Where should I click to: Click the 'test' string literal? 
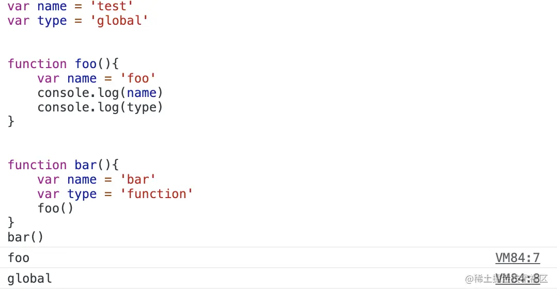click(112, 6)
